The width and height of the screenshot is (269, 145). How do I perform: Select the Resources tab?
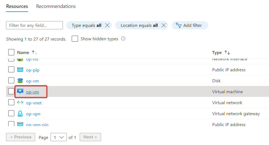(x=17, y=6)
